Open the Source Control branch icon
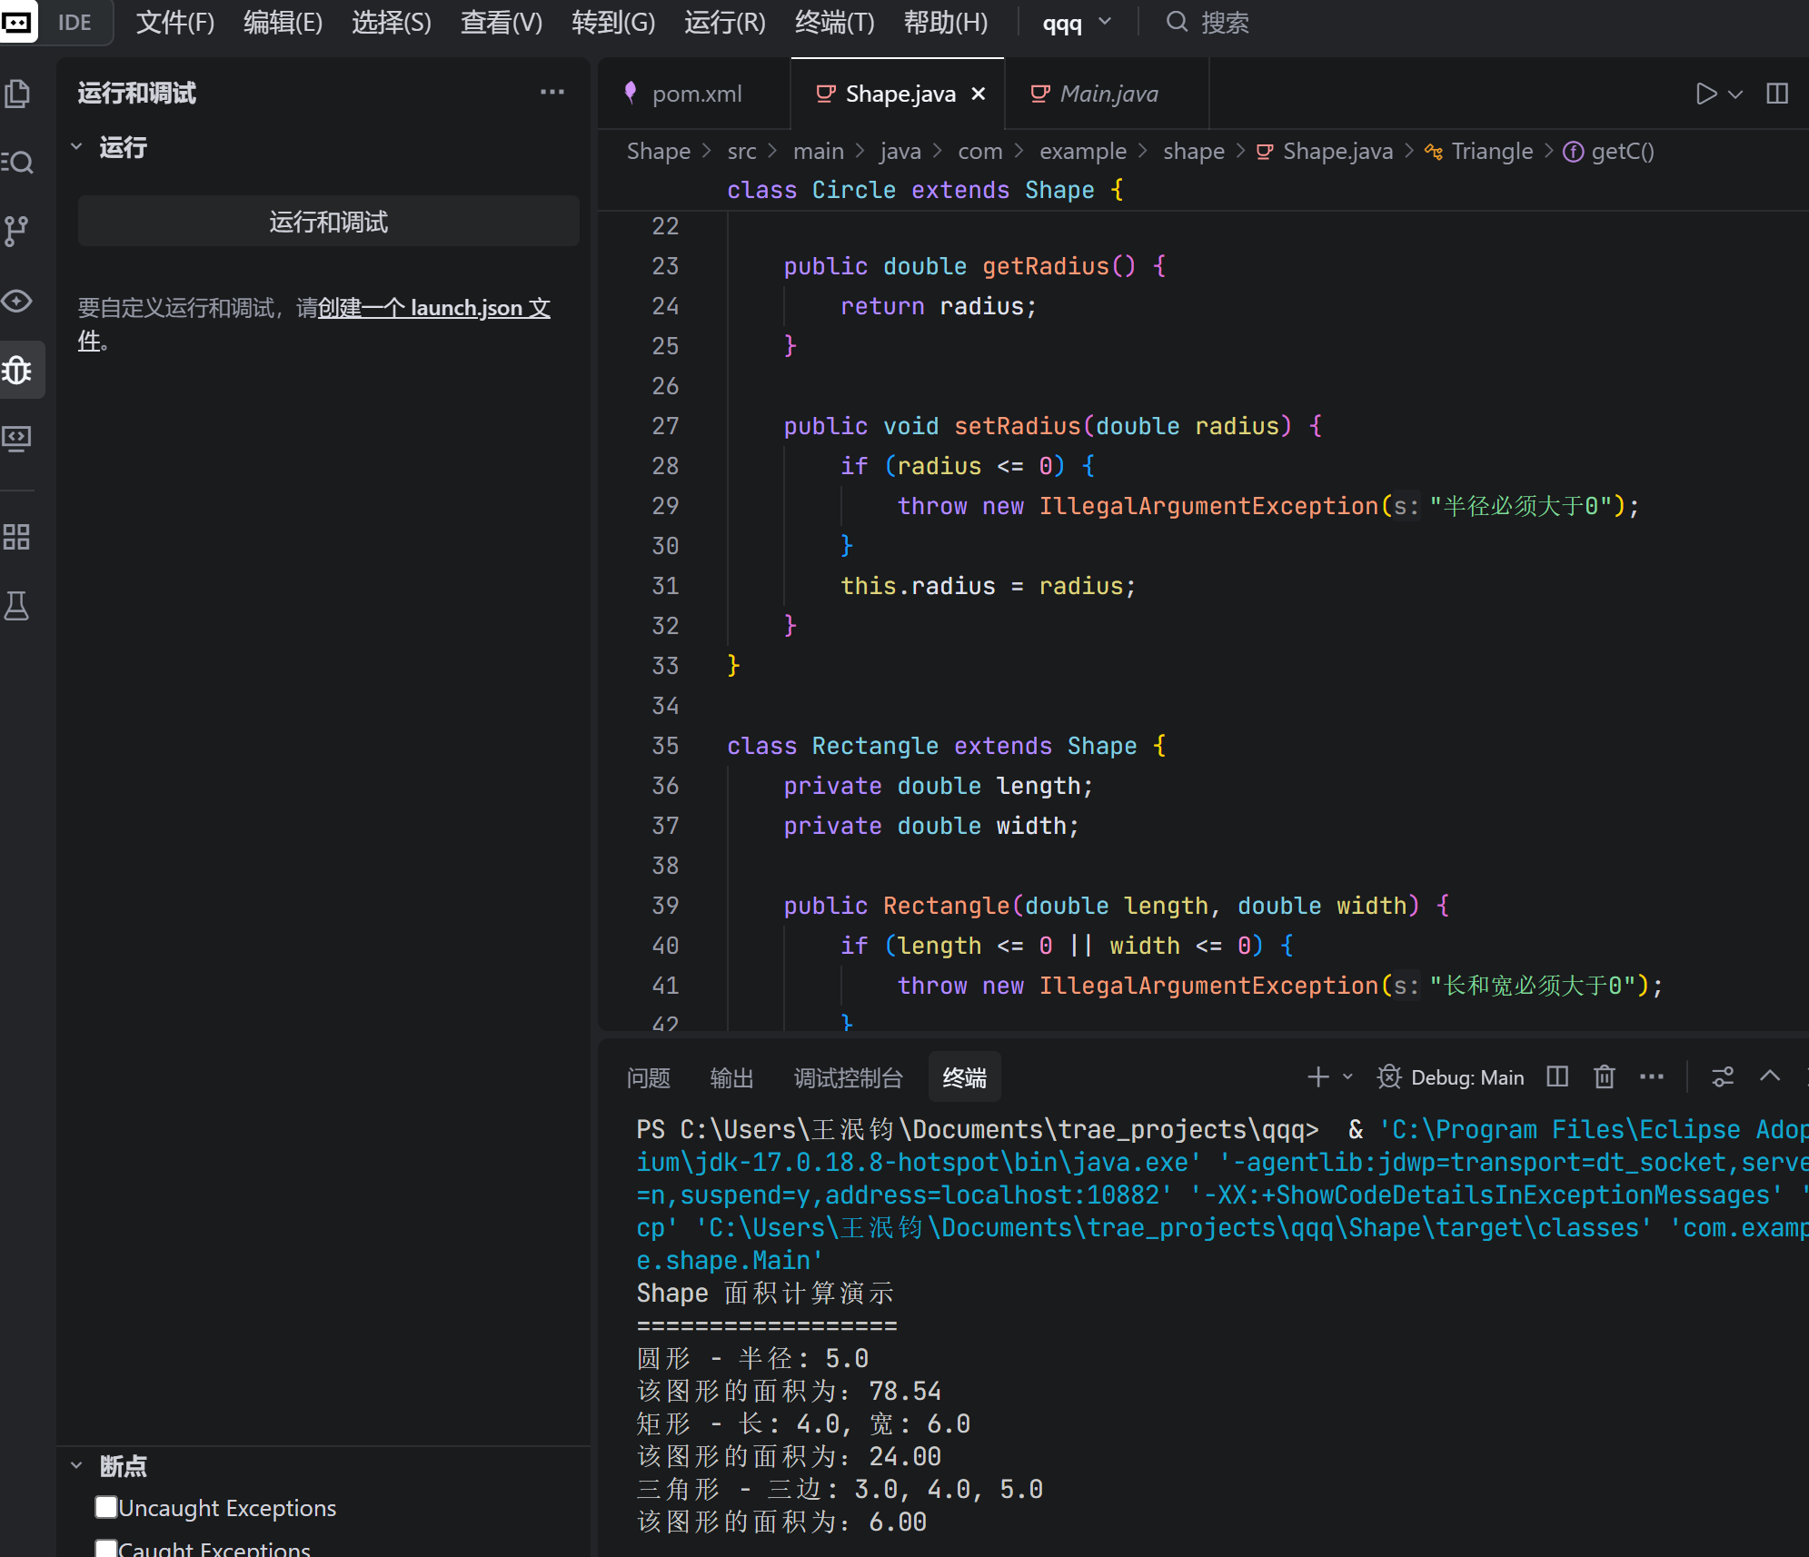The image size is (1809, 1557). [x=17, y=231]
